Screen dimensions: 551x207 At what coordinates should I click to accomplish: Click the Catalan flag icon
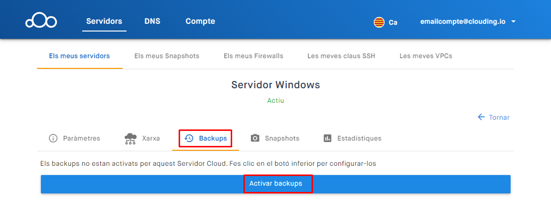pos(379,22)
